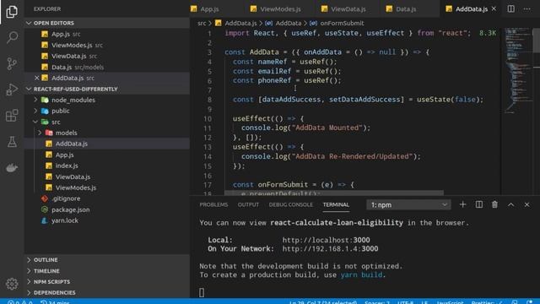Kill the terminal with trash icon
540x304 pixels.
click(494, 204)
